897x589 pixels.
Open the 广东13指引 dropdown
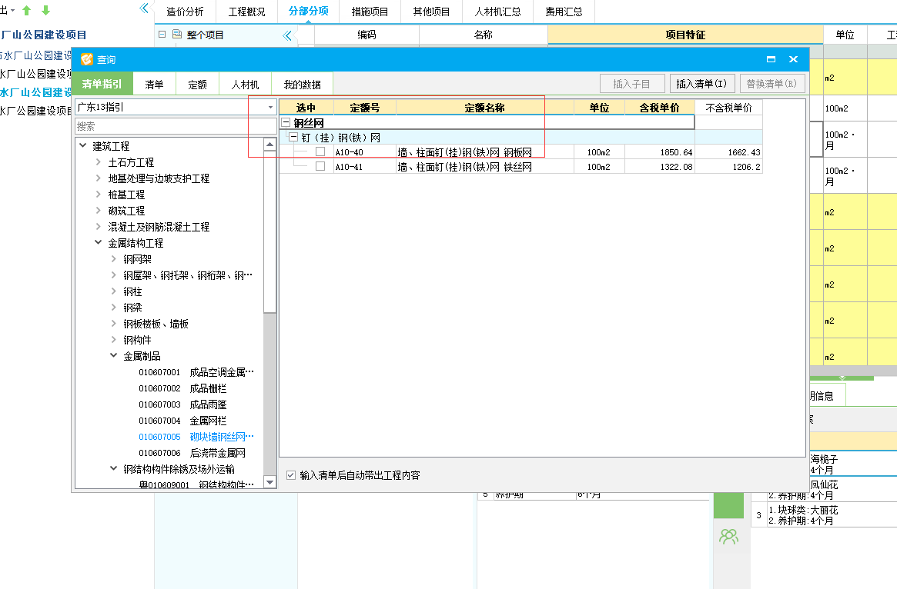[x=270, y=108]
